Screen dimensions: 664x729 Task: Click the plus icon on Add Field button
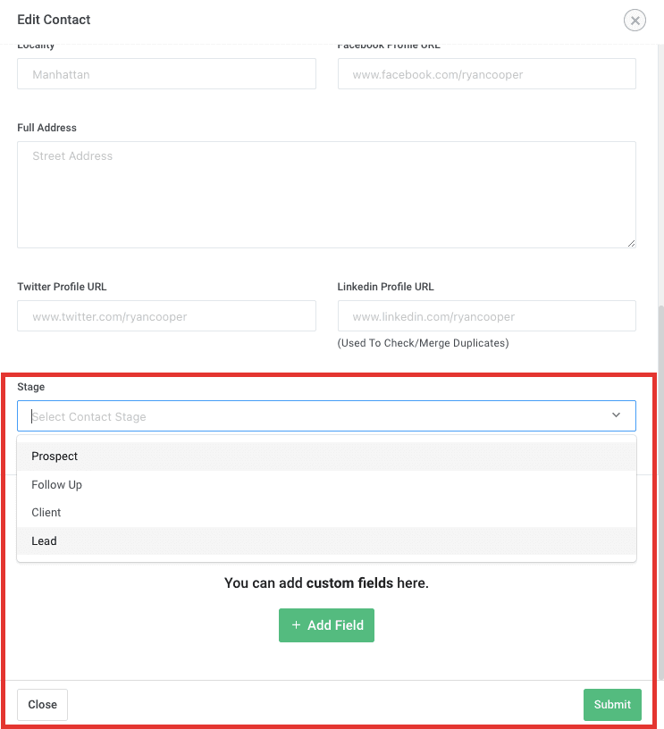point(296,624)
